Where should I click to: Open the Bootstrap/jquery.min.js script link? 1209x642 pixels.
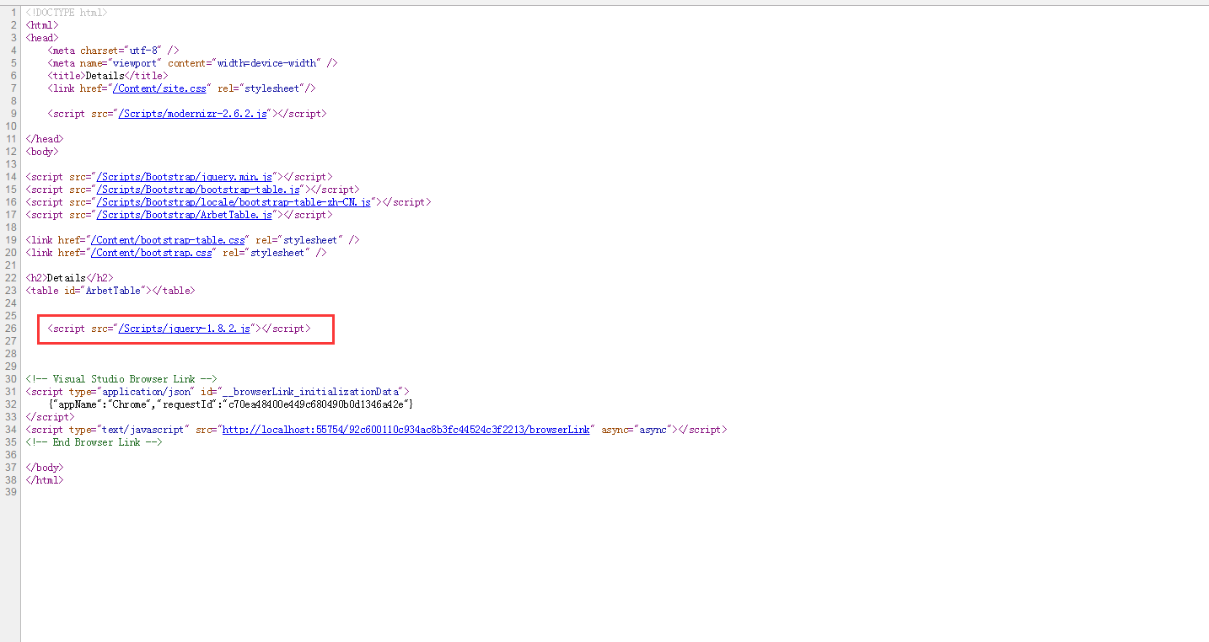pyautogui.click(x=185, y=177)
